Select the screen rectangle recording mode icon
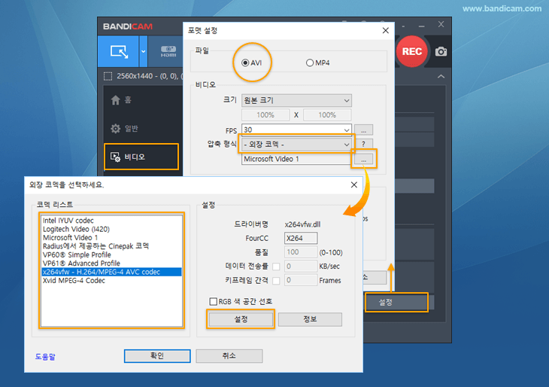The image size is (549, 387). coord(119,52)
